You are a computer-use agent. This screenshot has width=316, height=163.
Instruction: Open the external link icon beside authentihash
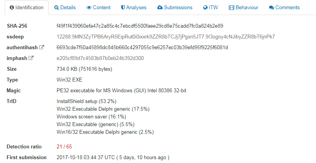point(42,48)
